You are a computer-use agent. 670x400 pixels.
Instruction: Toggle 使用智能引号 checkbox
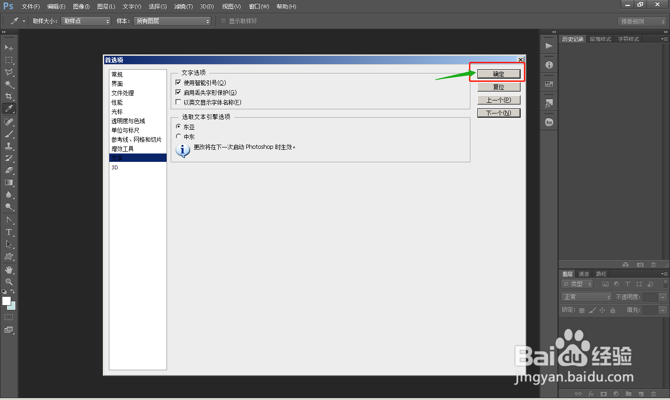(x=178, y=82)
